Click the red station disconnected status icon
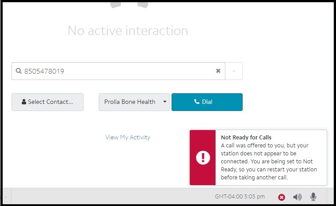The width and height of the screenshot is (336, 206). click(x=282, y=197)
